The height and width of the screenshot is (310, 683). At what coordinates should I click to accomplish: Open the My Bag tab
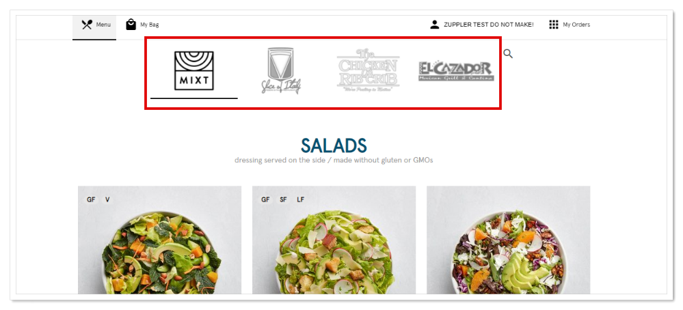click(142, 25)
